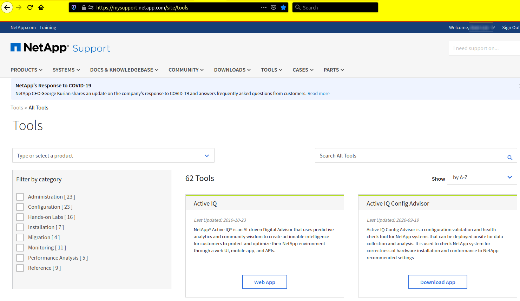Go to the browser home icon
Image resolution: width=520 pixels, height=301 pixels.
[41, 7]
